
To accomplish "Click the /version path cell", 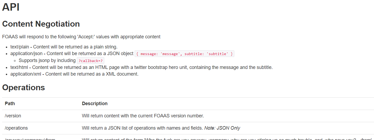I will click(13, 116).
